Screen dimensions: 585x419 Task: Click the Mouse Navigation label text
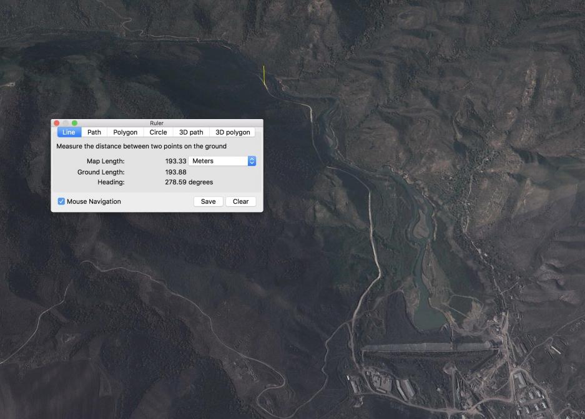click(x=94, y=201)
